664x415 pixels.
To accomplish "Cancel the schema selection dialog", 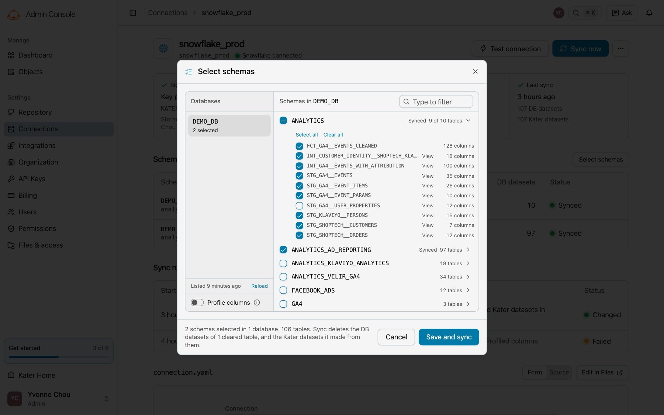I will (x=397, y=337).
